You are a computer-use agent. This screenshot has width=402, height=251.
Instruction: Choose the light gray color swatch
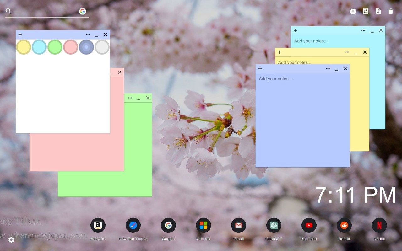point(102,47)
